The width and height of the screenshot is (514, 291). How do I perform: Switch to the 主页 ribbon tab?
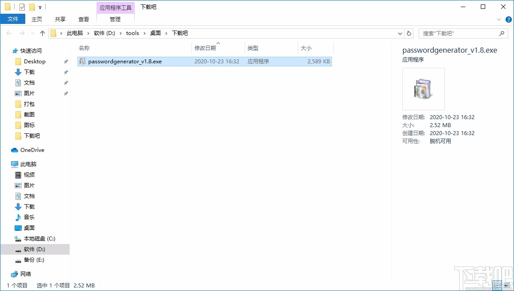click(37, 19)
